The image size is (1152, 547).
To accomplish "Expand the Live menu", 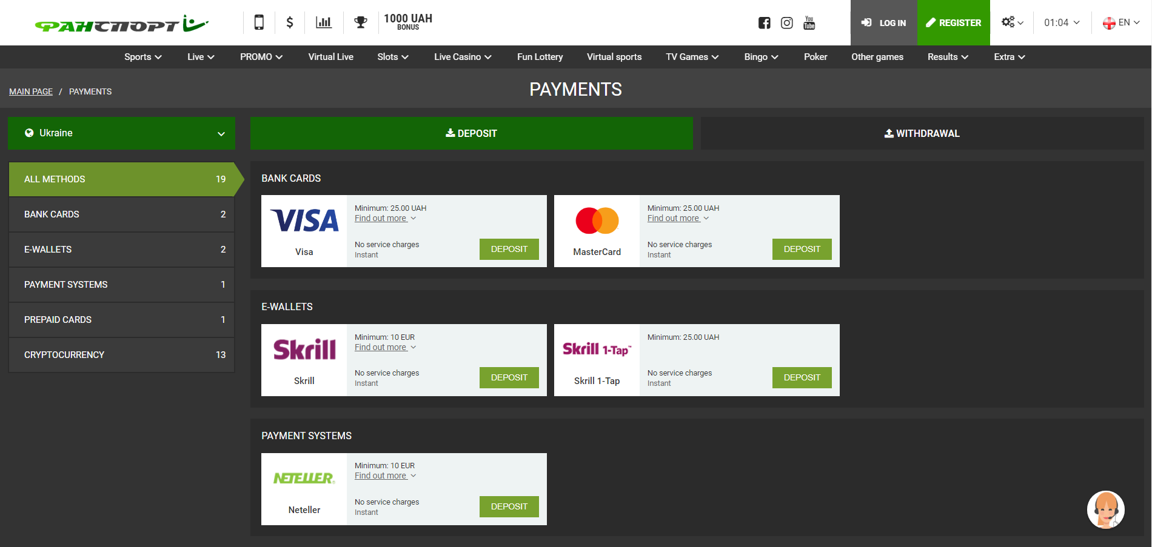I will click(201, 57).
